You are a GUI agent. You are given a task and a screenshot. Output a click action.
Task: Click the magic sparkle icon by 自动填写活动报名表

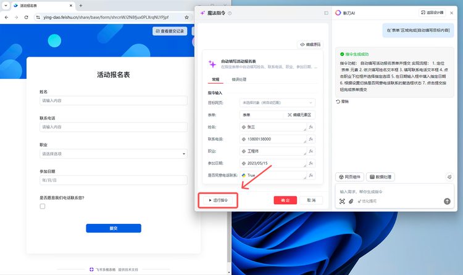pyautogui.click(x=212, y=64)
